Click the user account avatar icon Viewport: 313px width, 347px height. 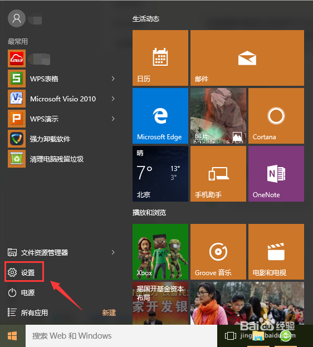coord(17,18)
